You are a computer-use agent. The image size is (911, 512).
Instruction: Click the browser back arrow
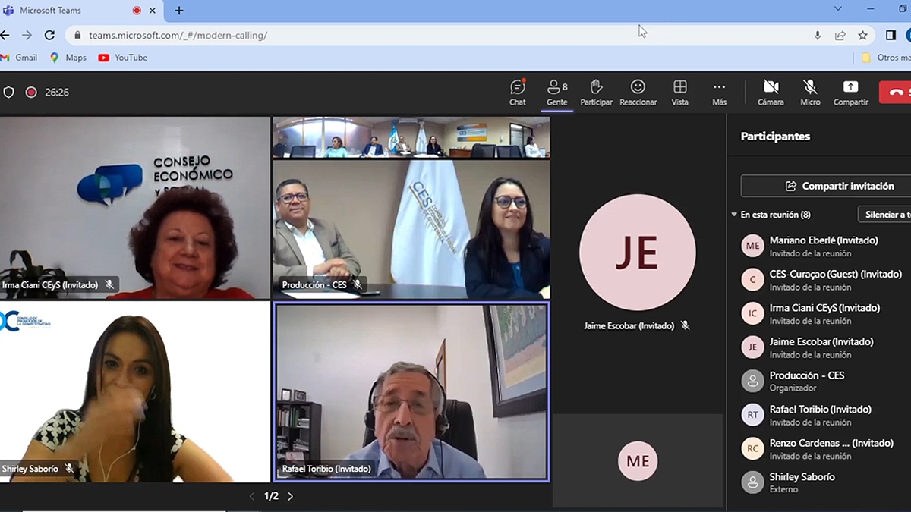point(5,35)
